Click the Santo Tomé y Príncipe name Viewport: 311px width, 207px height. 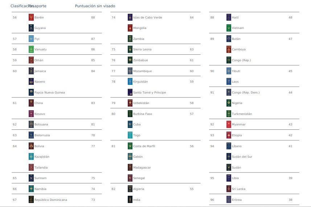pos(150,92)
